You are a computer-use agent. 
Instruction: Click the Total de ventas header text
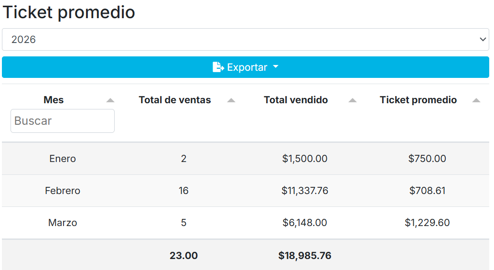click(175, 100)
